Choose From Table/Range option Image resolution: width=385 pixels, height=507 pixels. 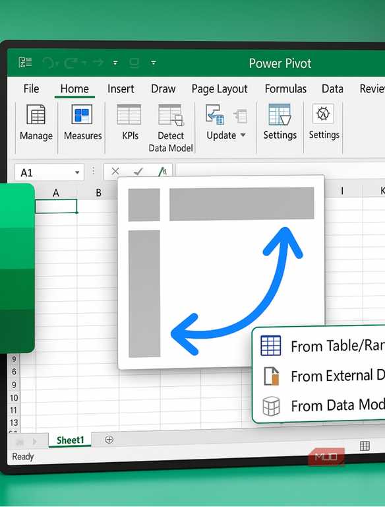pyautogui.click(x=322, y=346)
